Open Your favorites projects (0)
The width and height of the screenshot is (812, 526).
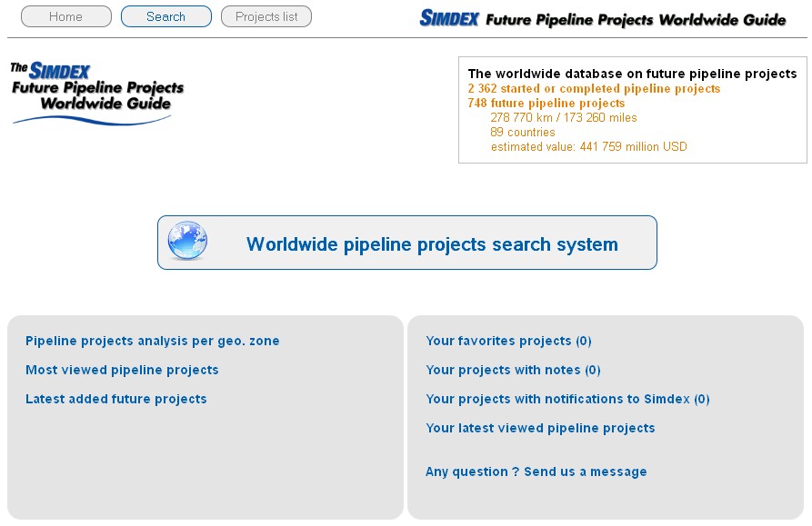(508, 341)
